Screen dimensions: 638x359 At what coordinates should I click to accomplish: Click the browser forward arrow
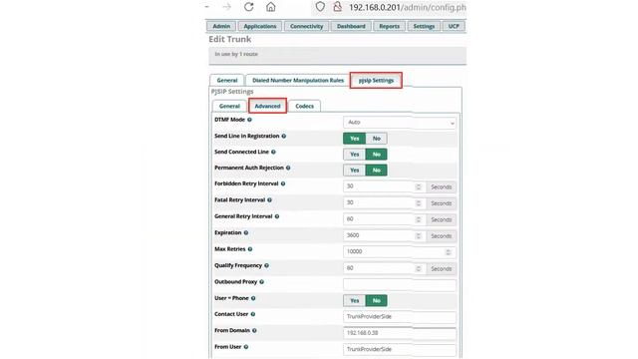coord(226,7)
